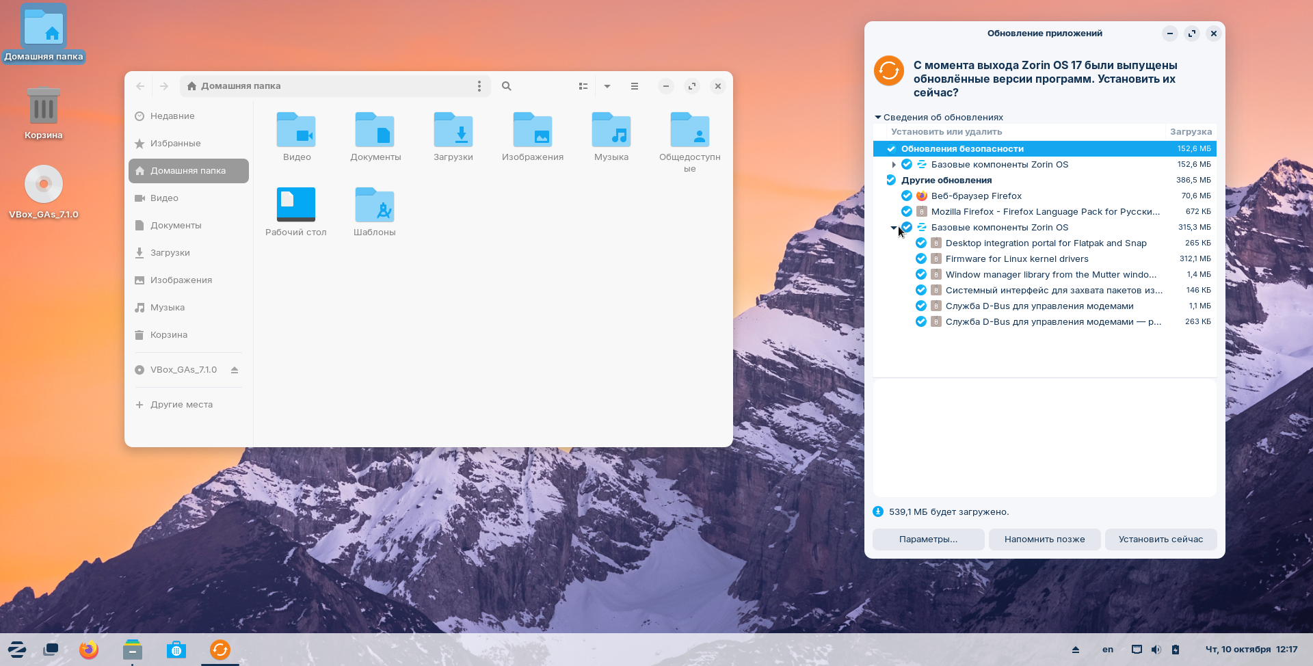Open view options dropdown arrow in file manager
The image size is (1313, 666).
point(607,86)
